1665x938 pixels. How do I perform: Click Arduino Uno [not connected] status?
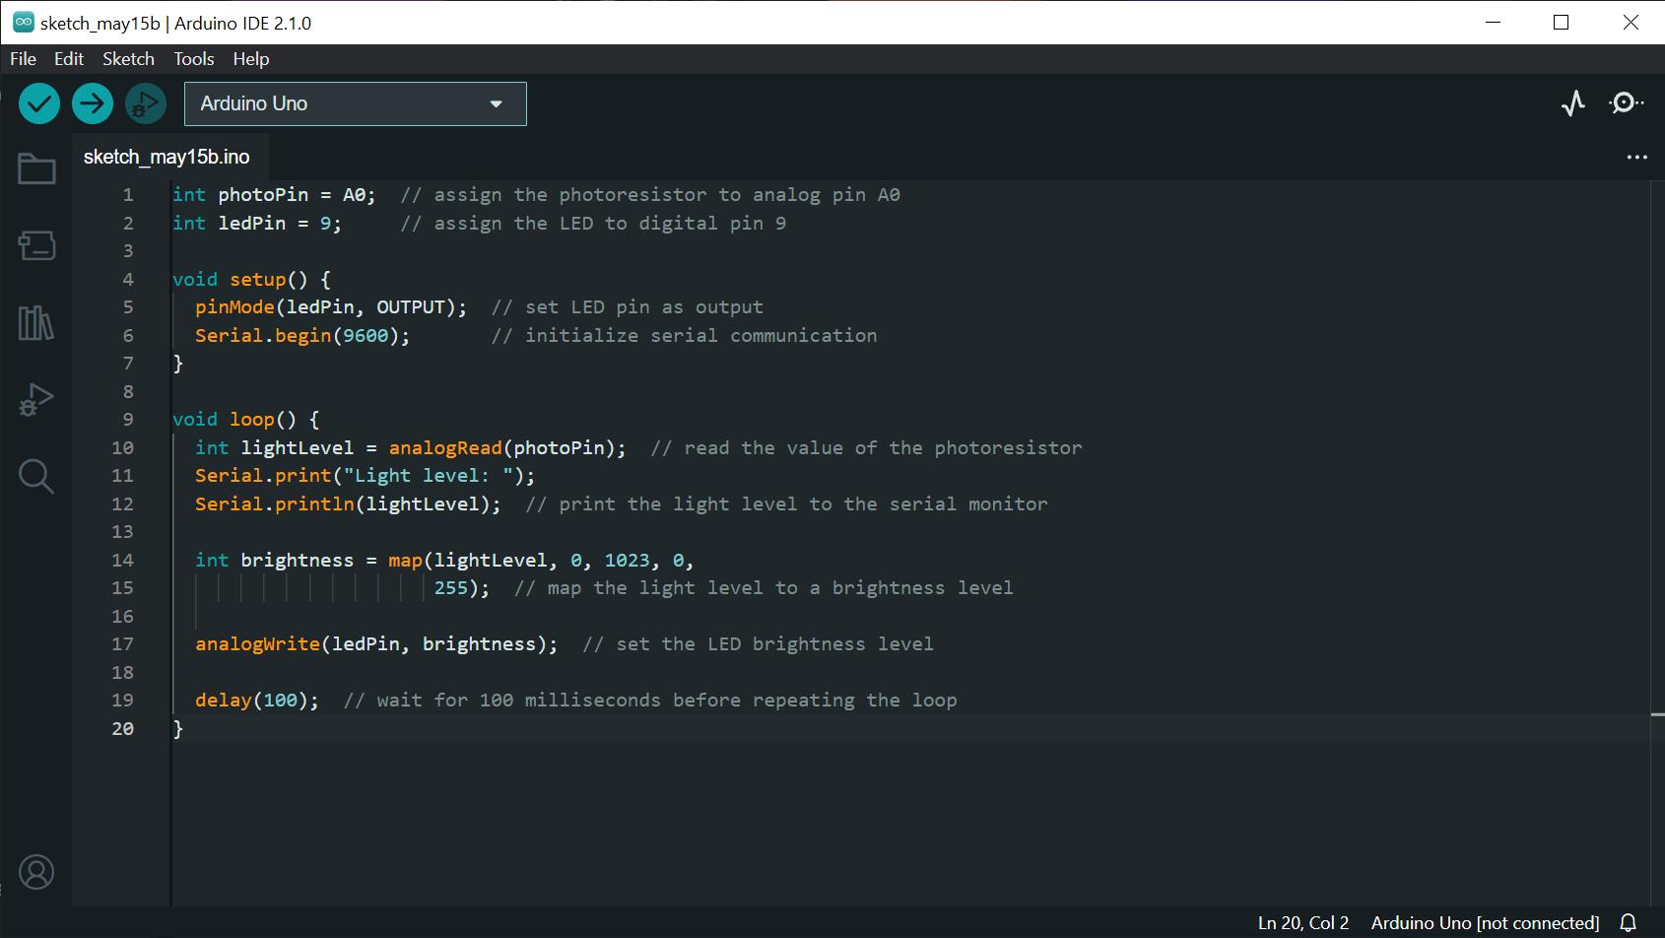[x=1485, y=923]
